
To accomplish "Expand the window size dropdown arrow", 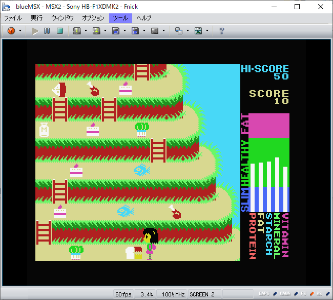I will [188, 31].
